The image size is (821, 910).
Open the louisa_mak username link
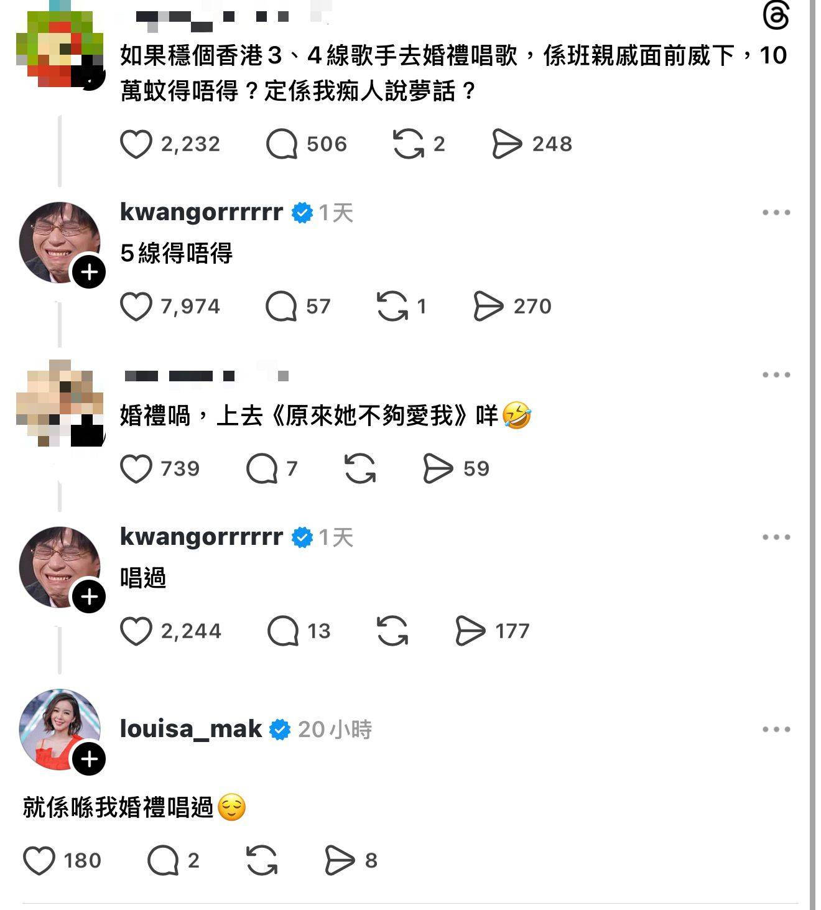point(191,729)
